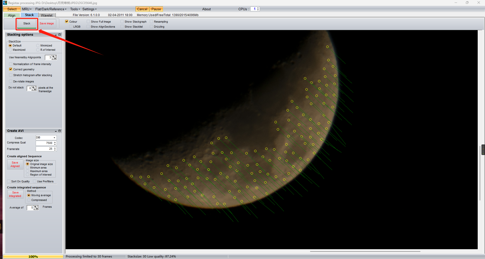Enable Normalization of frame intensity
485x259 pixels.
pyautogui.click(x=11, y=64)
